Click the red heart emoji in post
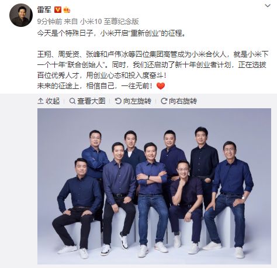 [x=161, y=86]
